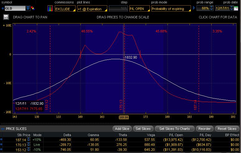Collapse the PRICE SLICES section
The image size is (241, 153).
(2, 129)
